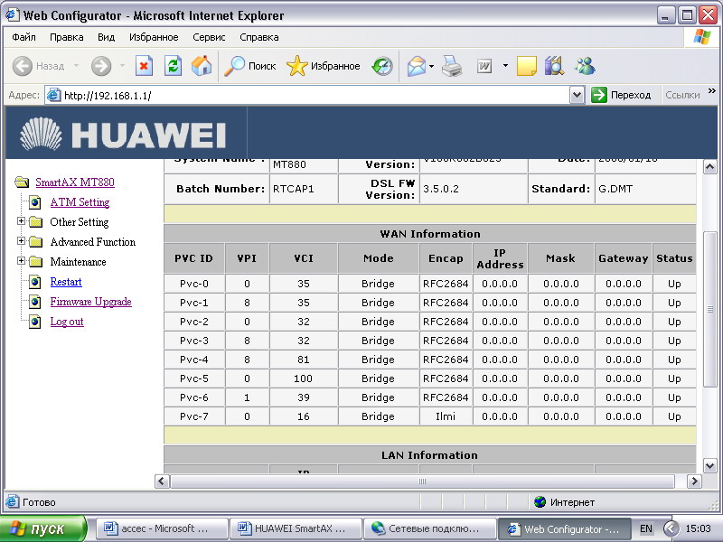Open the Избранное menu in menu bar
The width and height of the screenshot is (723, 542).
tap(154, 37)
